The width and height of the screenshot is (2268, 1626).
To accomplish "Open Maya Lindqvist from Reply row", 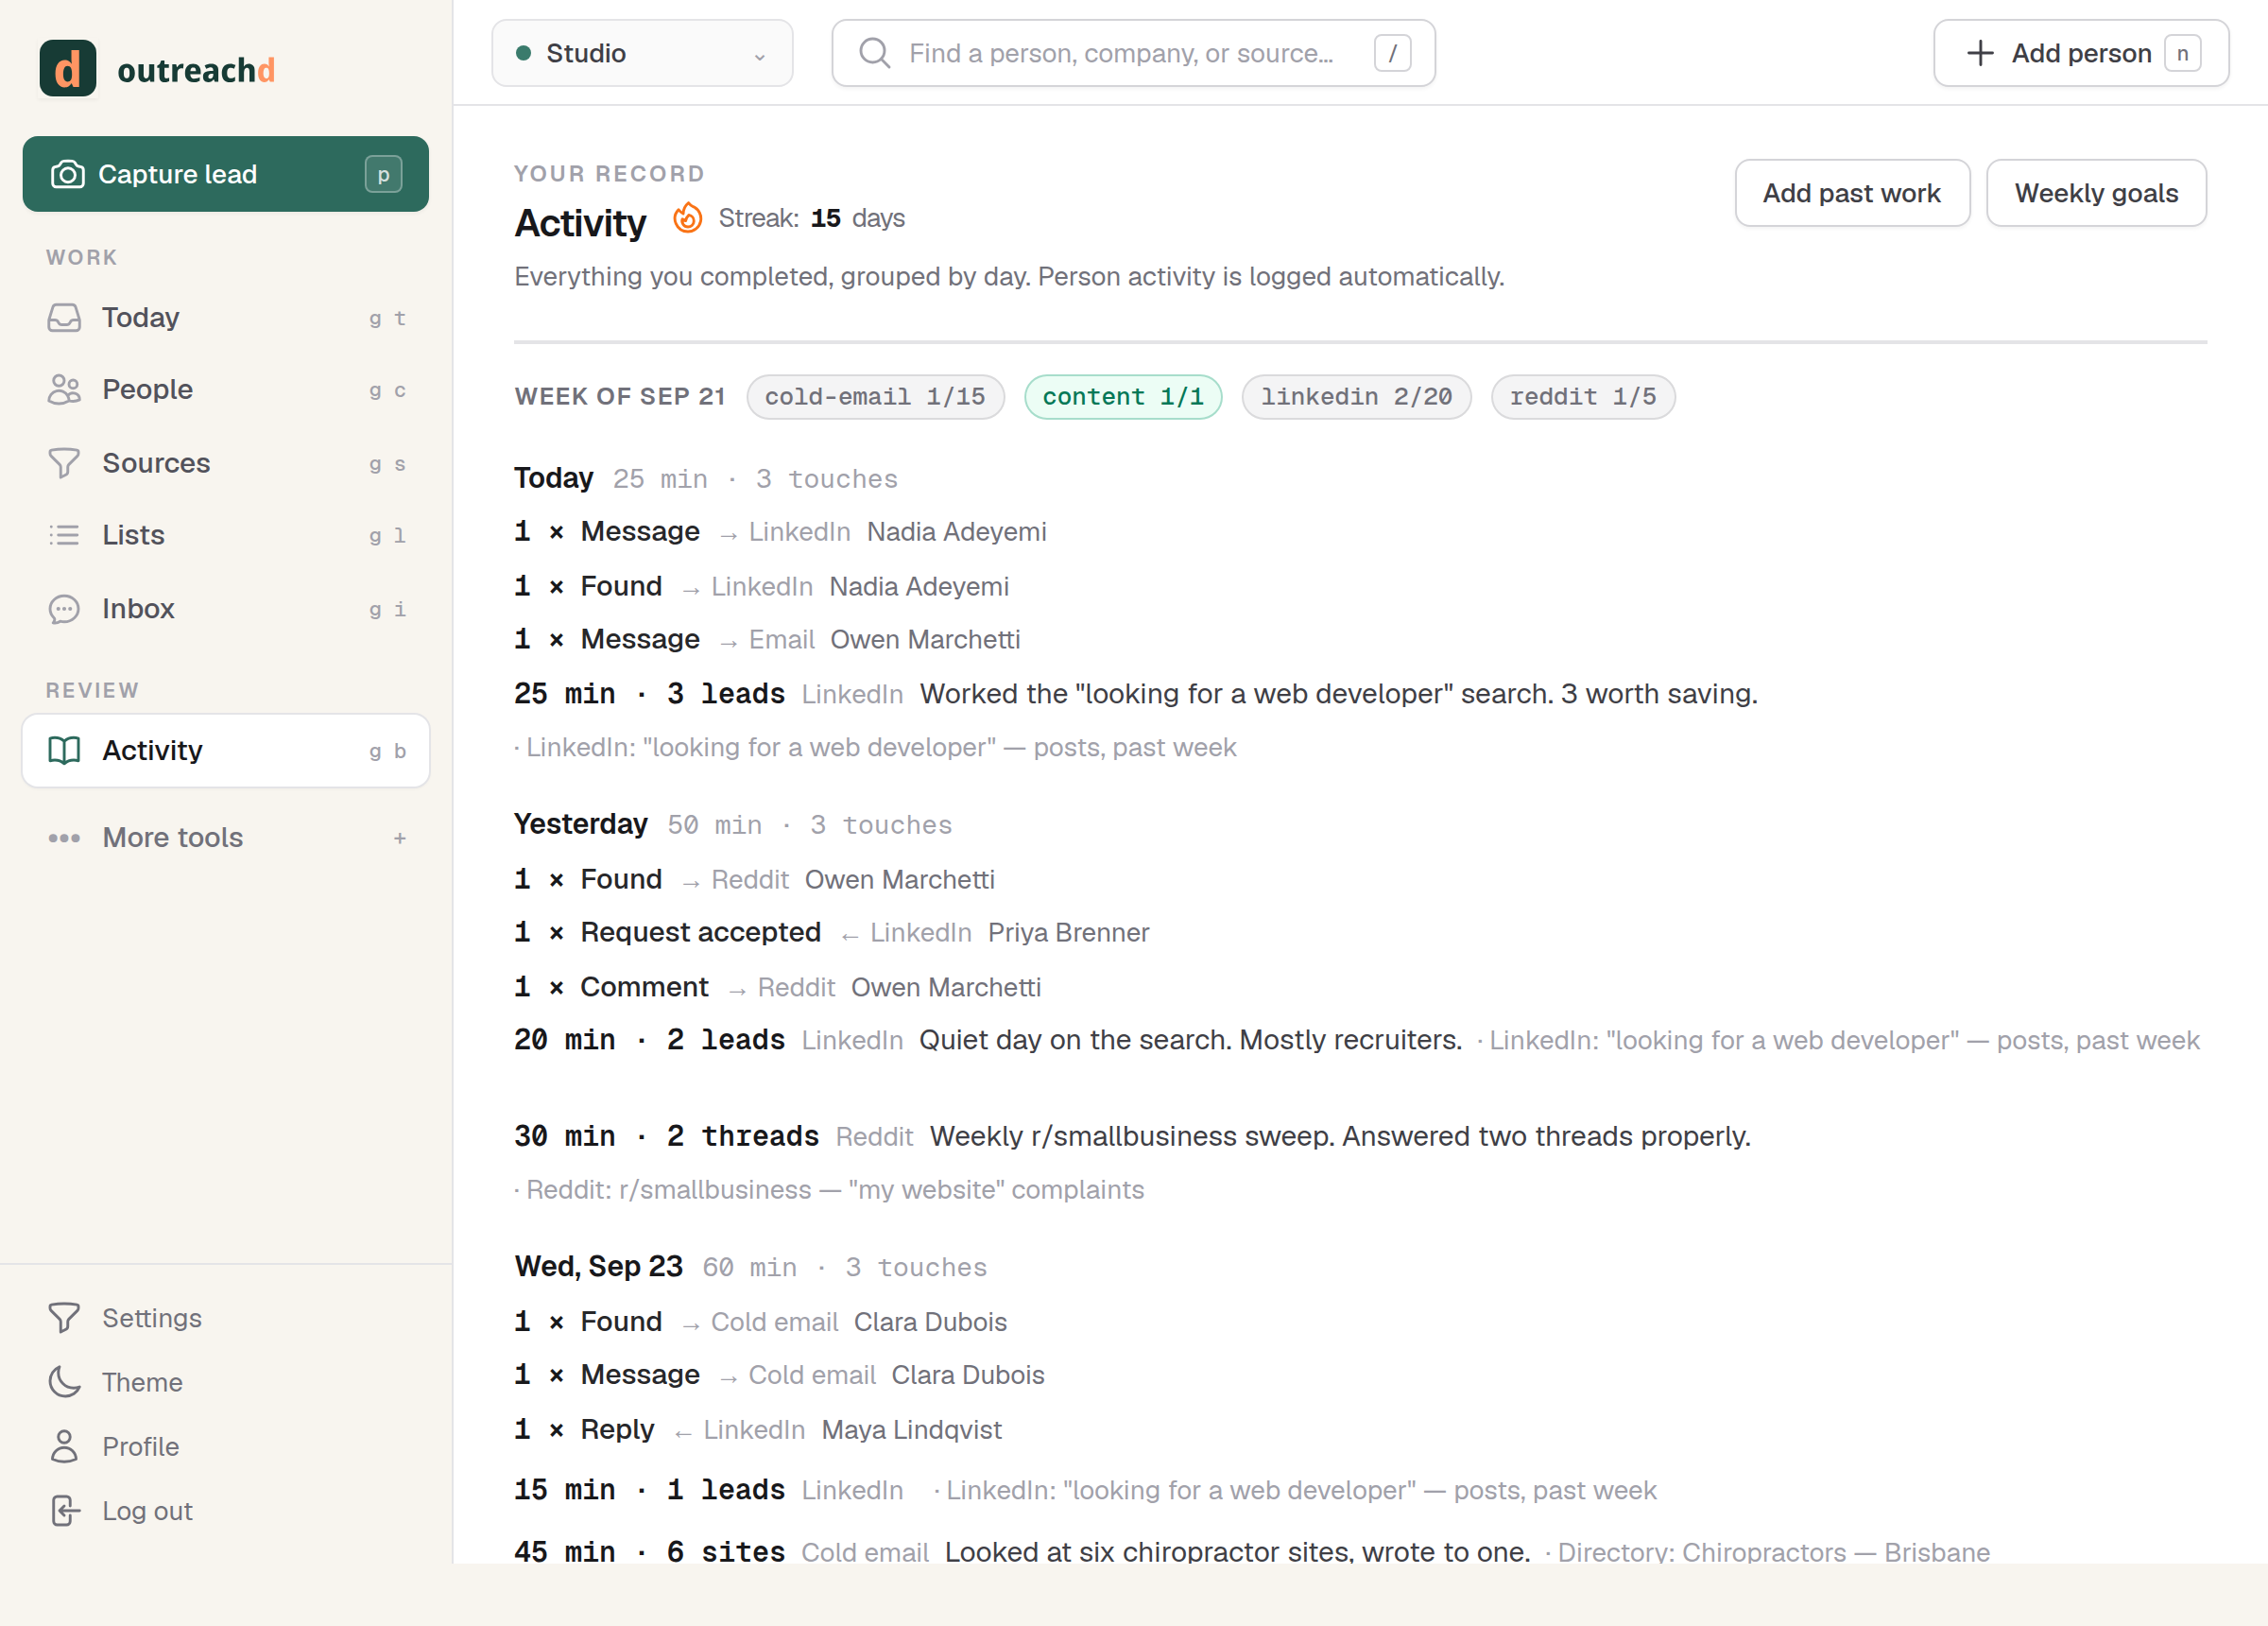I will click(911, 1431).
